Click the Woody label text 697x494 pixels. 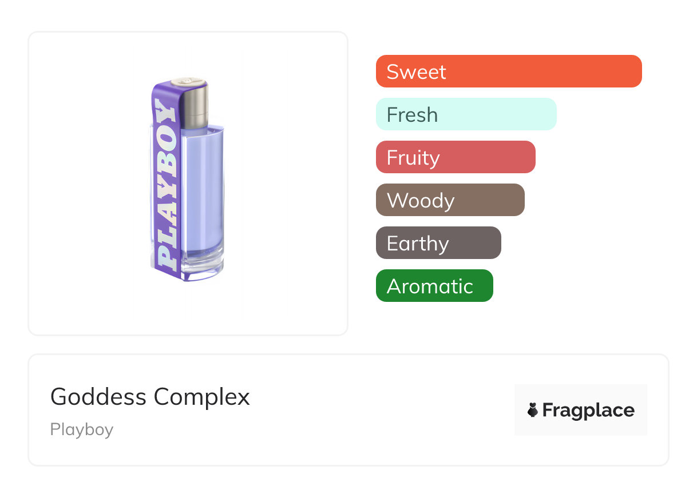point(421,201)
